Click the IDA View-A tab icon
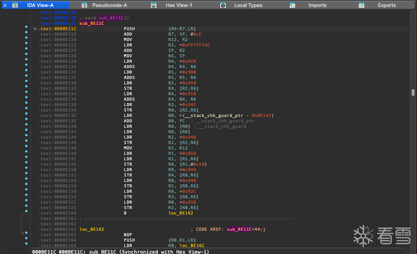 click(x=15, y=5)
